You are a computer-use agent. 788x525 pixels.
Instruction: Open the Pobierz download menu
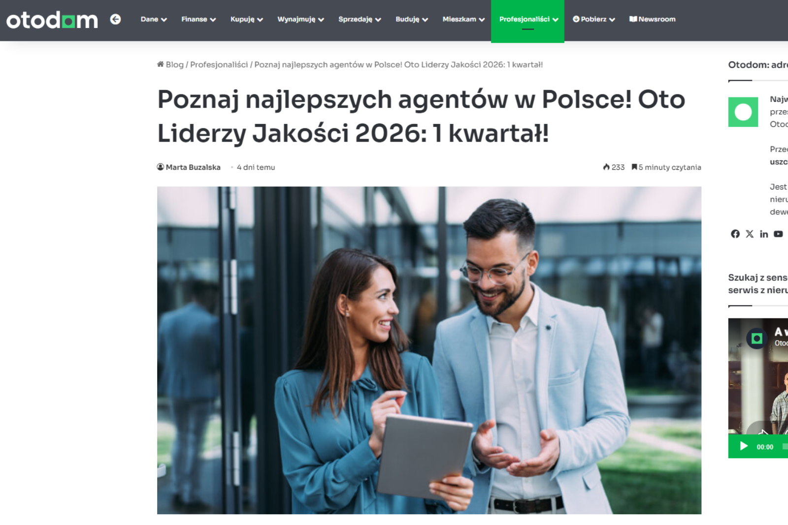pos(594,19)
